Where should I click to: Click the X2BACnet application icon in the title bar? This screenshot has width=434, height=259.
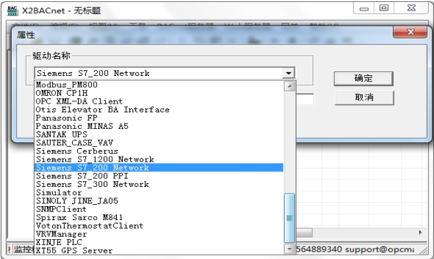pos(12,11)
